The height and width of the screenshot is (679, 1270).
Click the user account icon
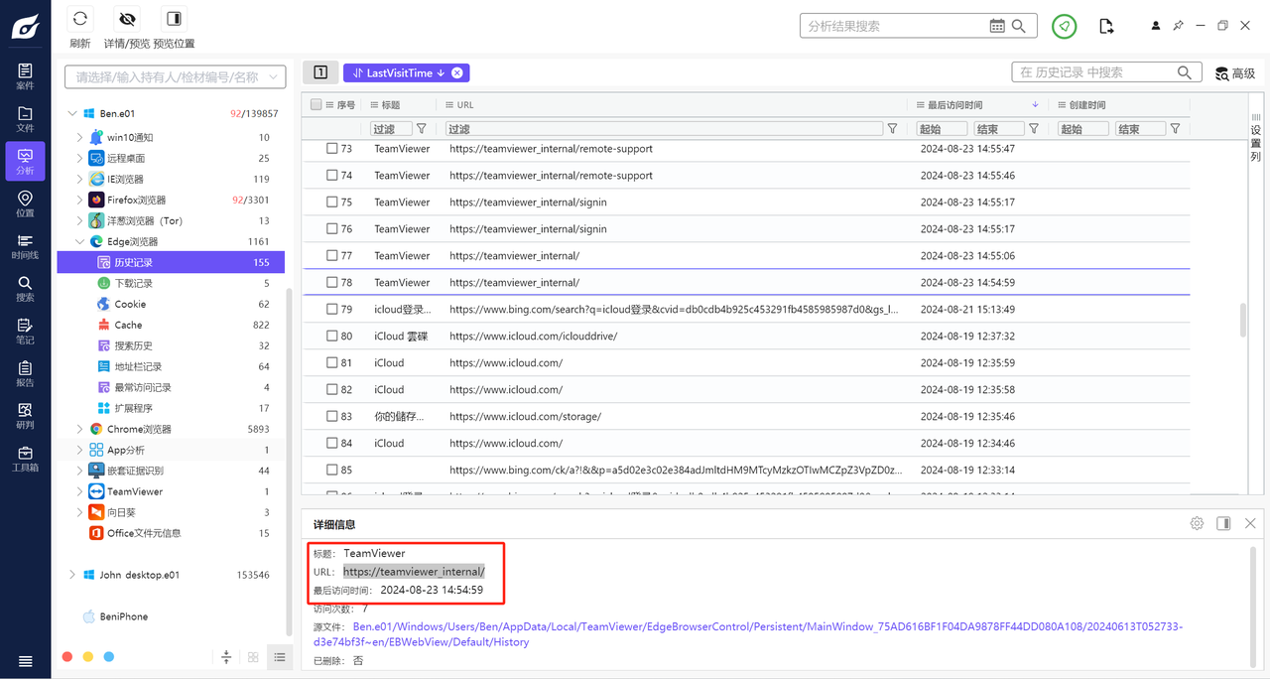coord(1156,26)
